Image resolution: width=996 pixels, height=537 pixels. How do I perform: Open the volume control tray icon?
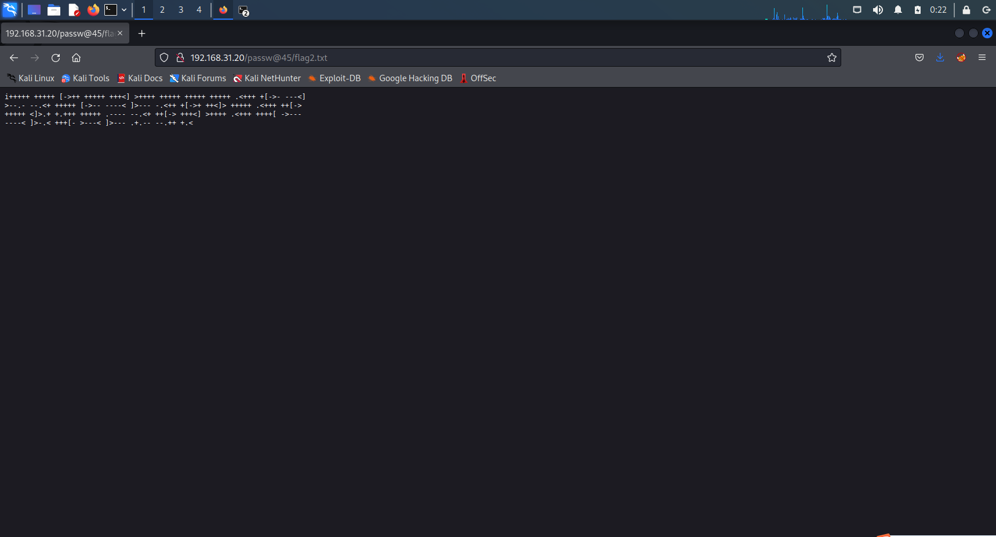click(x=878, y=10)
